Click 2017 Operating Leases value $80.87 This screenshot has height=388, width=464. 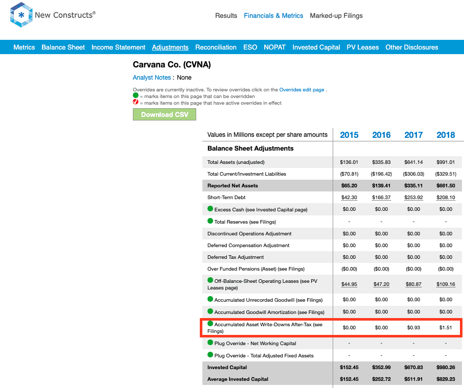pyautogui.click(x=413, y=284)
